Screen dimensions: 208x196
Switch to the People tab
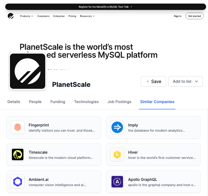coord(35,102)
